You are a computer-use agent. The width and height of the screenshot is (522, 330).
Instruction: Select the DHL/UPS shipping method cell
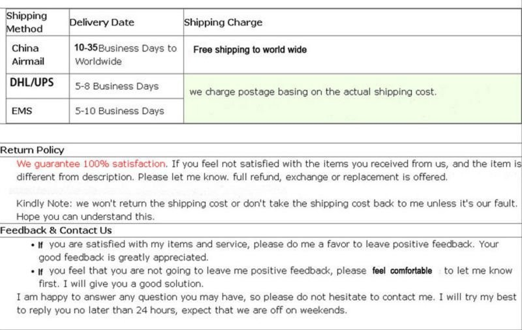(x=38, y=86)
